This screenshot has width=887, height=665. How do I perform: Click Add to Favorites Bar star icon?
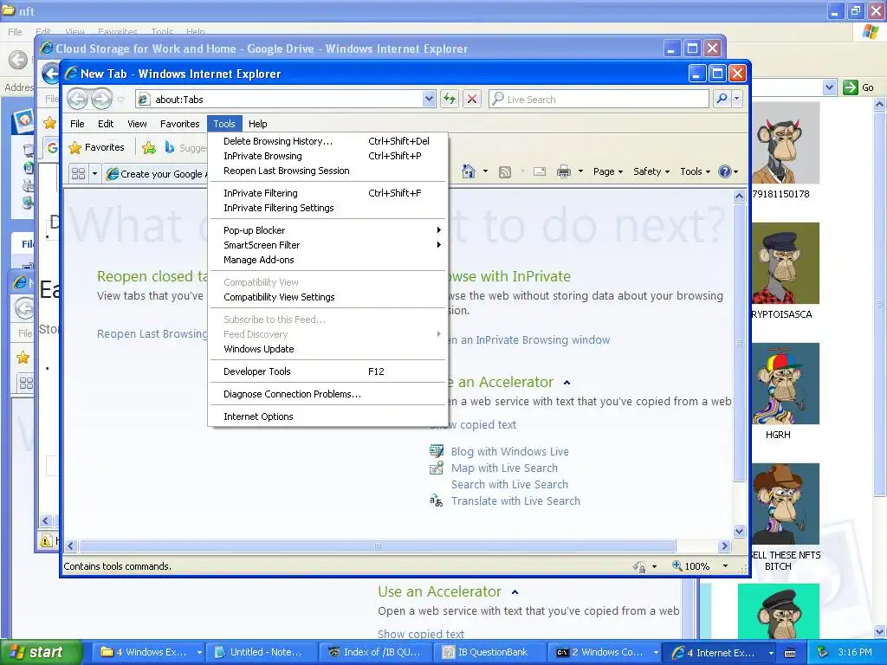click(149, 147)
